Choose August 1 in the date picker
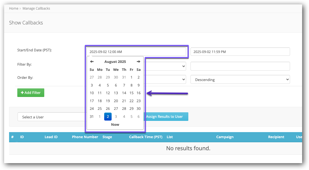 tap(131, 77)
